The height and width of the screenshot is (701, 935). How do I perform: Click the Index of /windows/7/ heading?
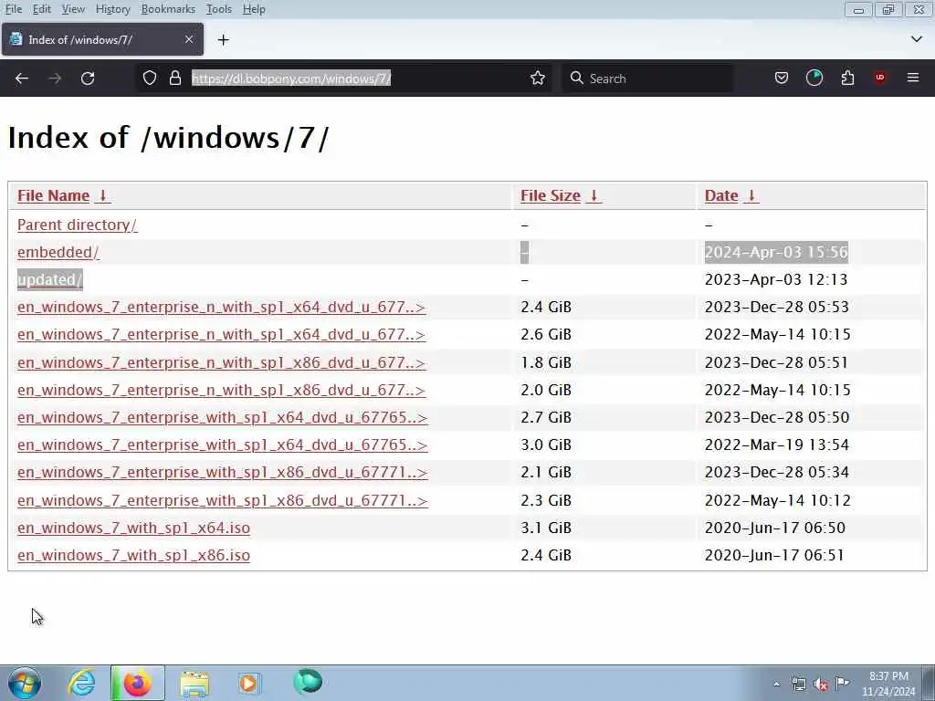pos(168,138)
